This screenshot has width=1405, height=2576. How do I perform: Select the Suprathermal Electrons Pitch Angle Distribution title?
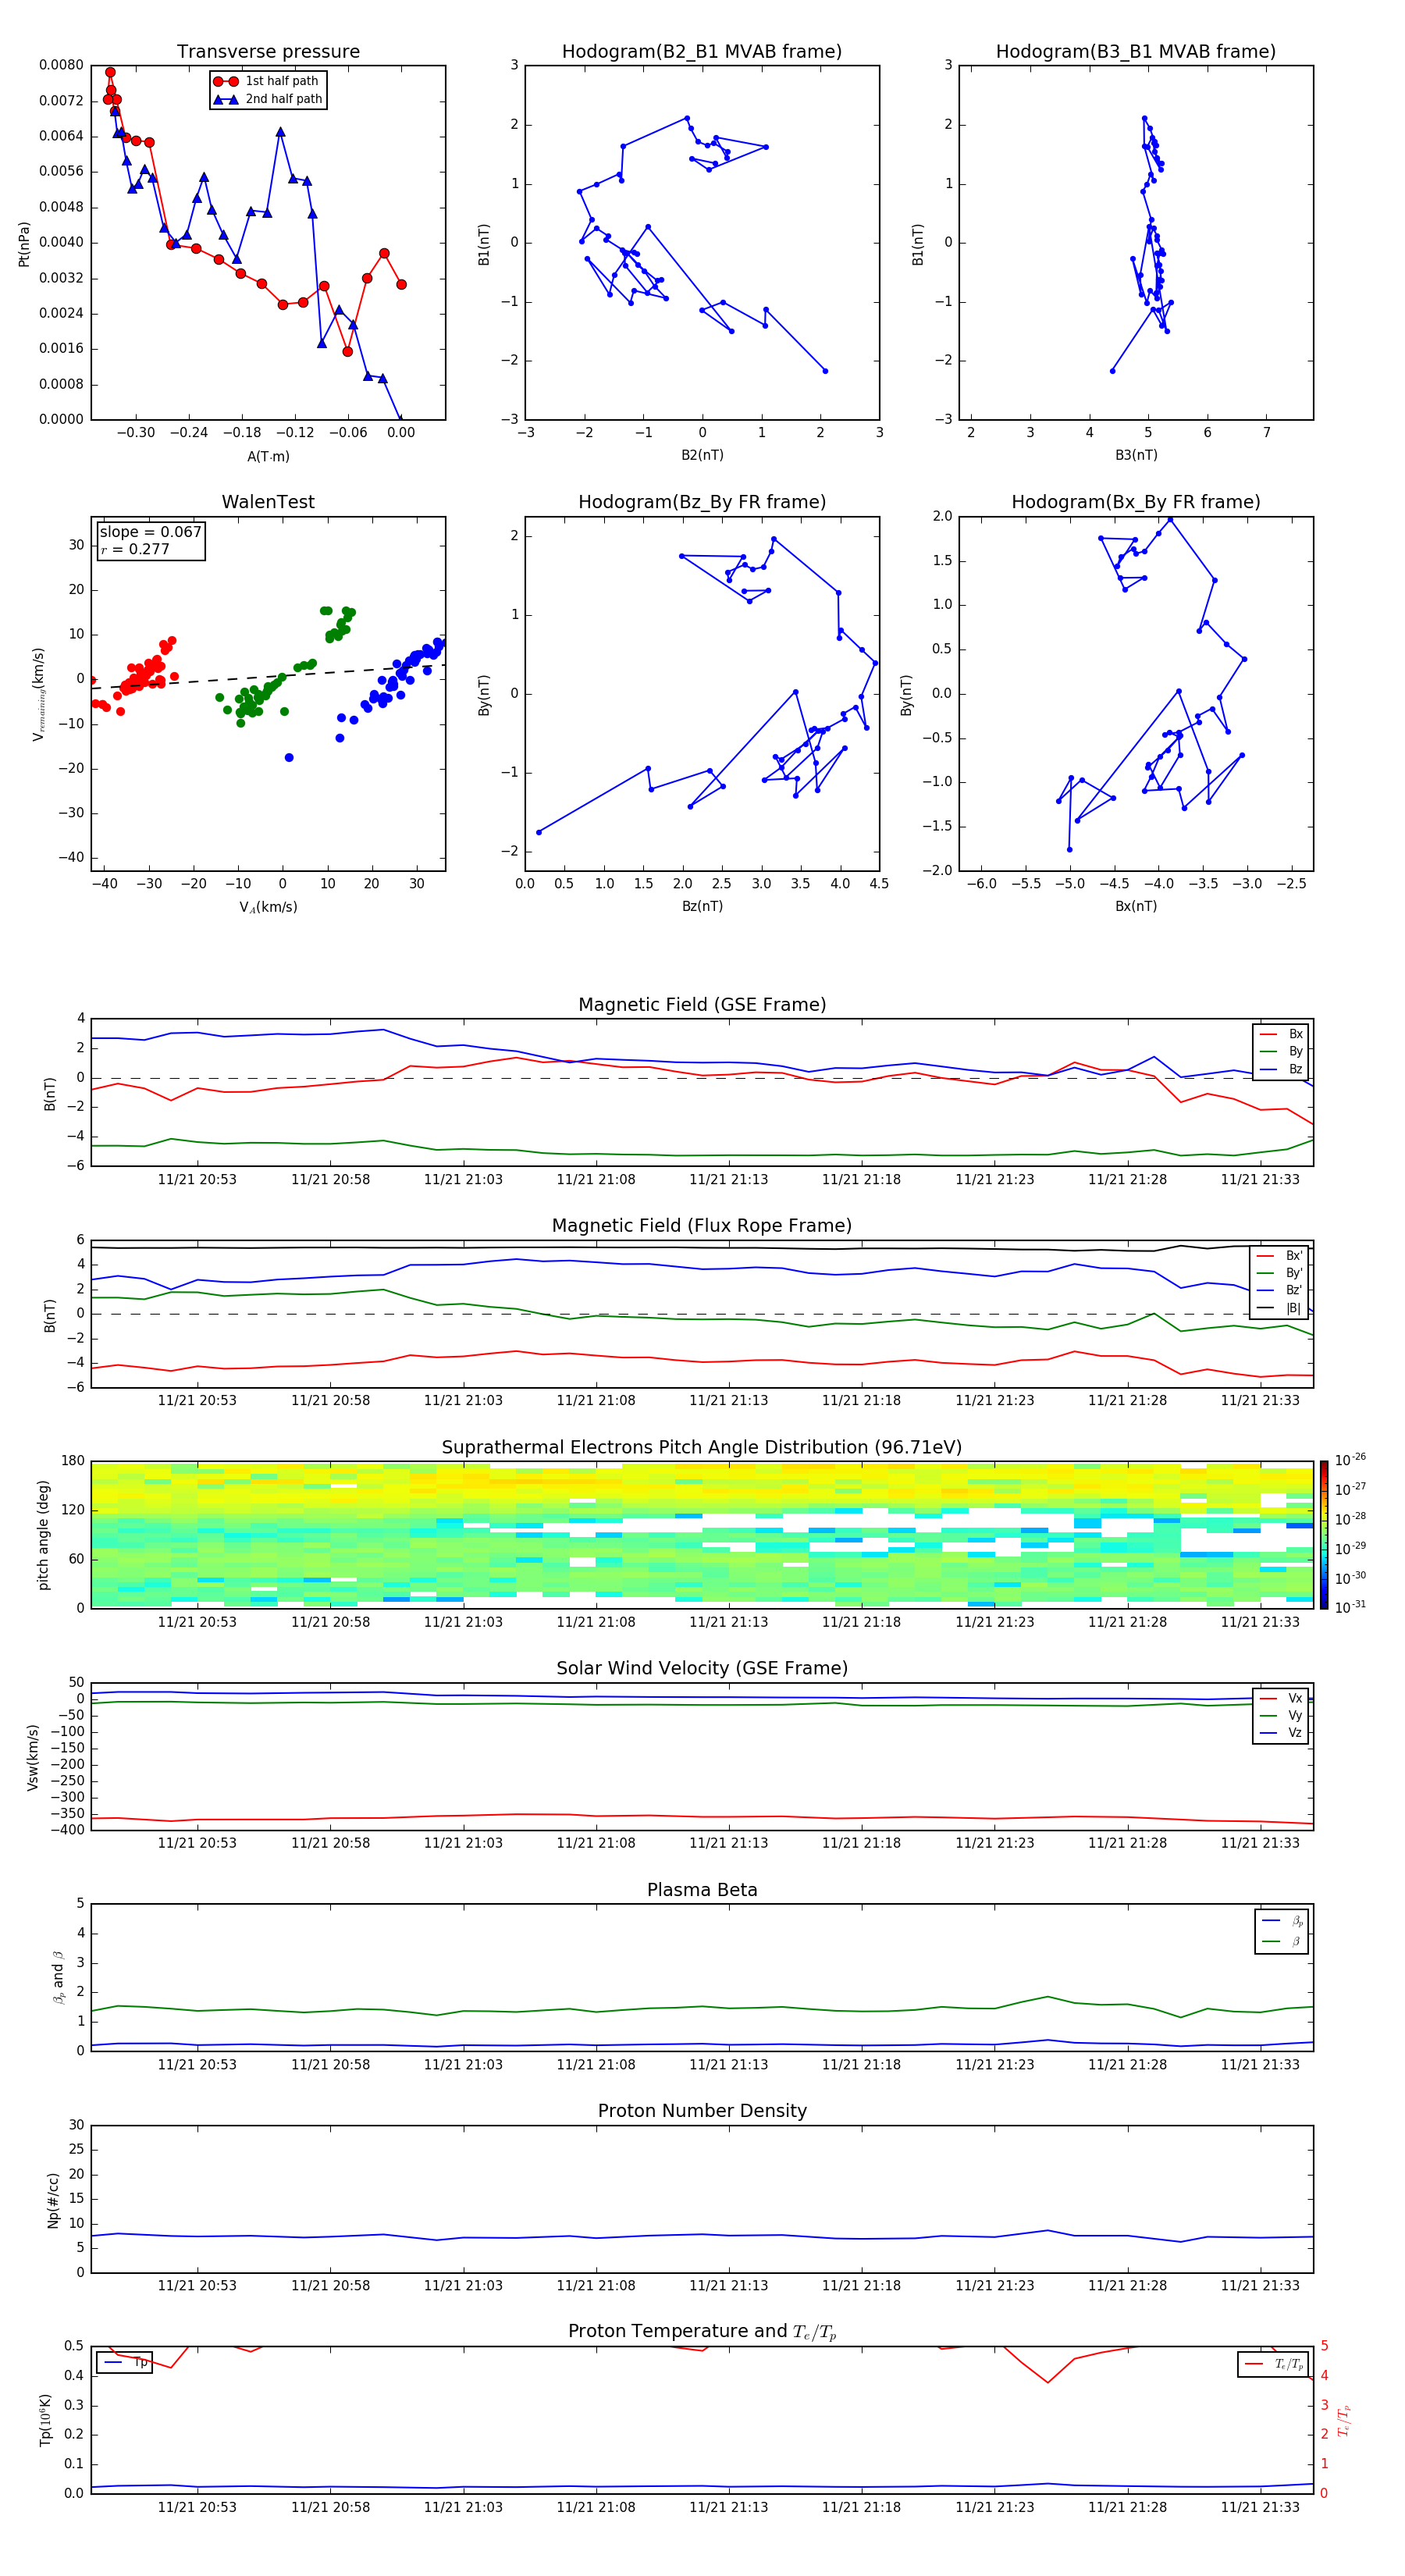702,1448
